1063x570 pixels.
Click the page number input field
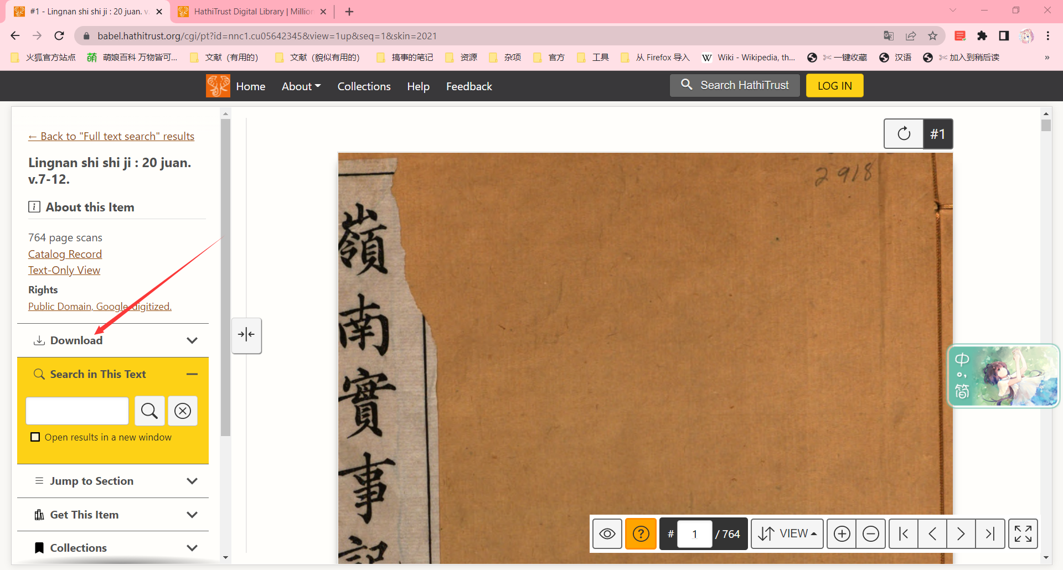pos(694,534)
